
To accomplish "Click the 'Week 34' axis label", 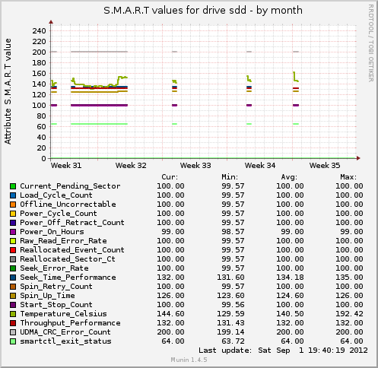I will (260, 166).
